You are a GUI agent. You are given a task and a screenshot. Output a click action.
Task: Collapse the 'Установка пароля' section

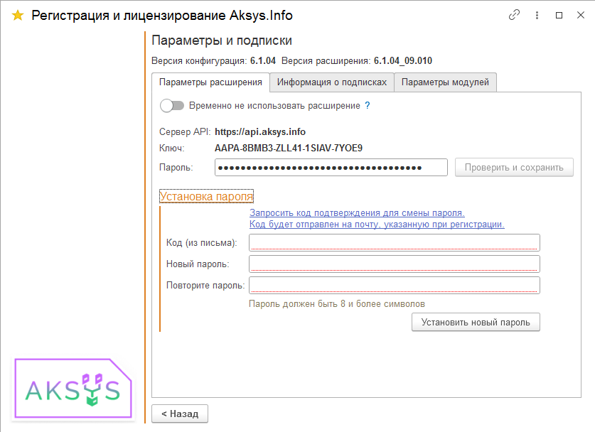(x=206, y=196)
